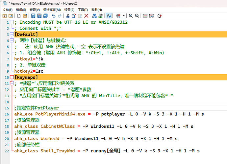Image resolution: width=227 pixels, height=164 pixels.
Task: Zoom in with the magnifier plus icon
Action: click(131, 16)
